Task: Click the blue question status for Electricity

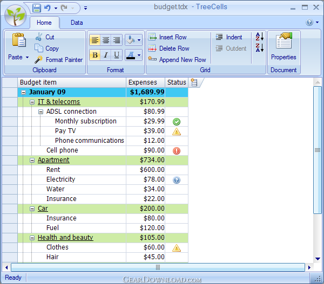Action: [177, 180]
